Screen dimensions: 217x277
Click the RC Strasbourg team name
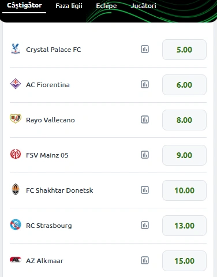49,226
